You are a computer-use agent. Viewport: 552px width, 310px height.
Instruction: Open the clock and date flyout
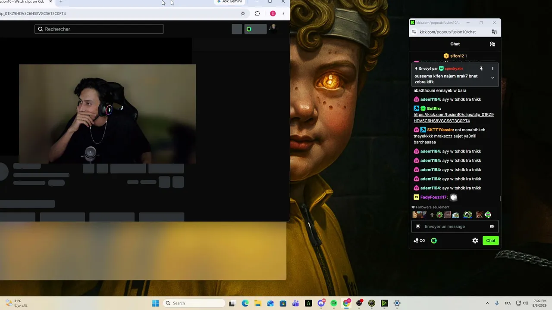(x=540, y=303)
